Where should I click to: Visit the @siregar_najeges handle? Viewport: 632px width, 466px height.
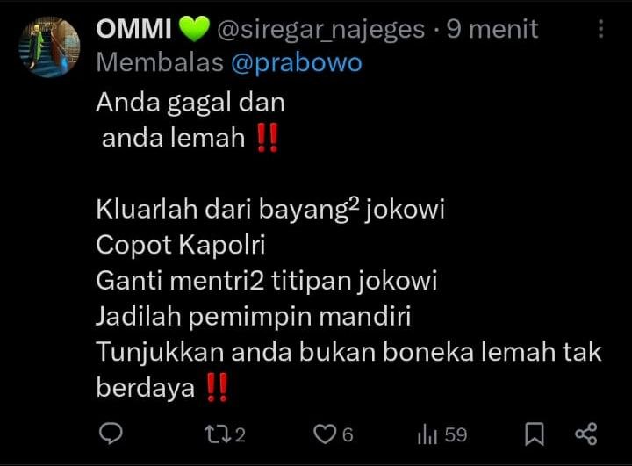(x=321, y=30)
